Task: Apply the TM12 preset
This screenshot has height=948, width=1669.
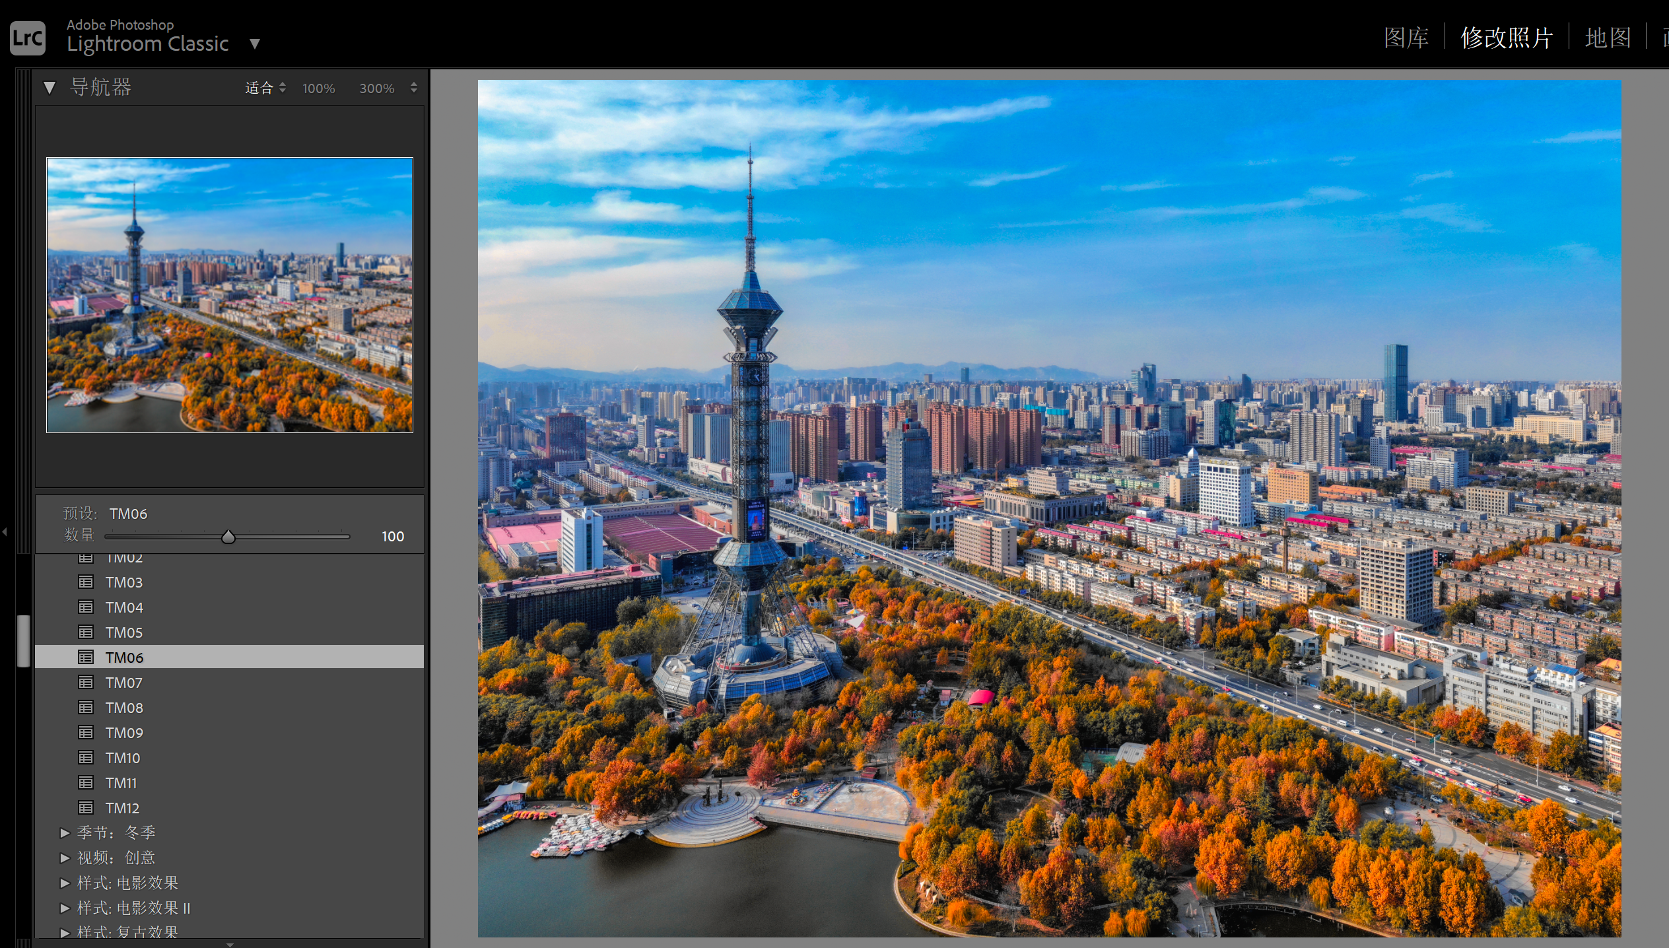Action: tap(123, 808)
